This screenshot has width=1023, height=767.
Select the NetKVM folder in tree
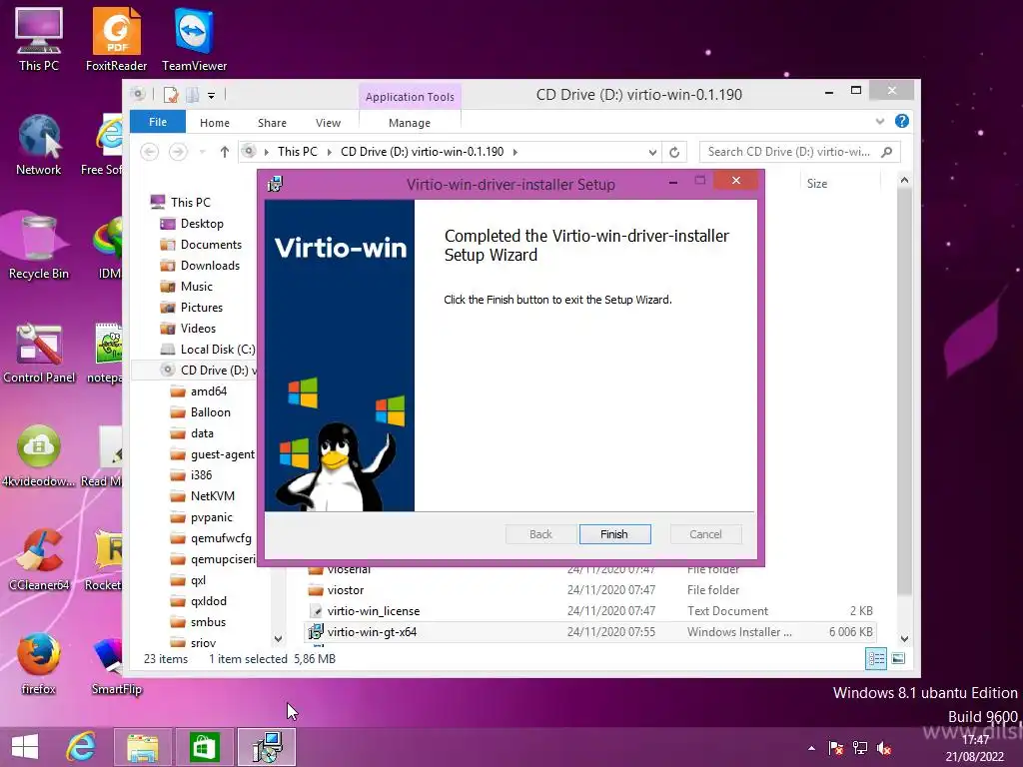point(212,496)
